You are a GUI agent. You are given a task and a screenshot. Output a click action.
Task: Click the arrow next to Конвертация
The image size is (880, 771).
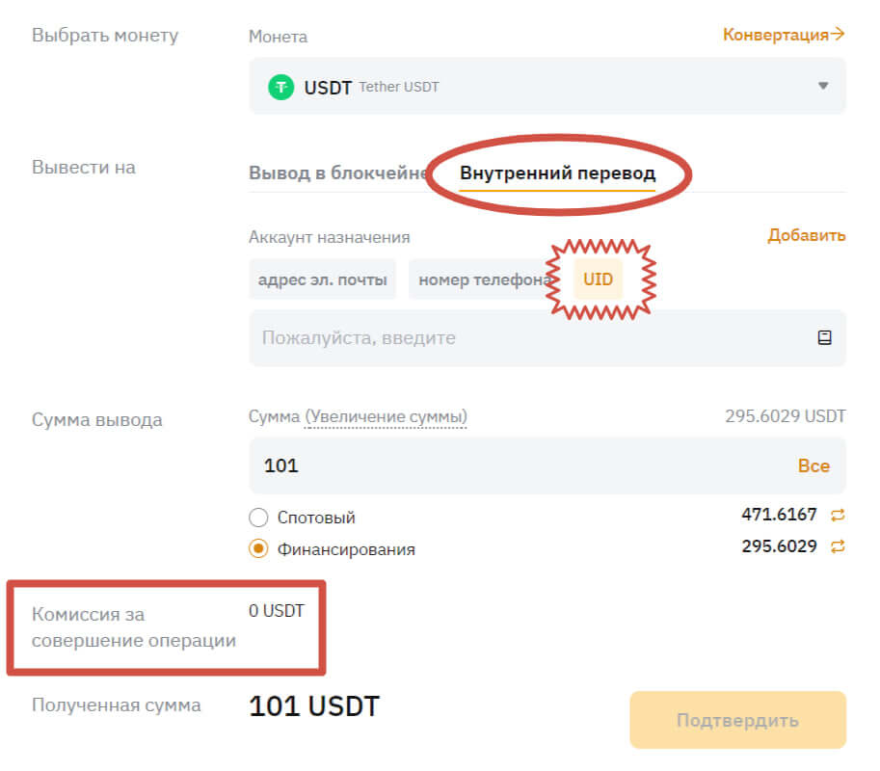[838, 35]
